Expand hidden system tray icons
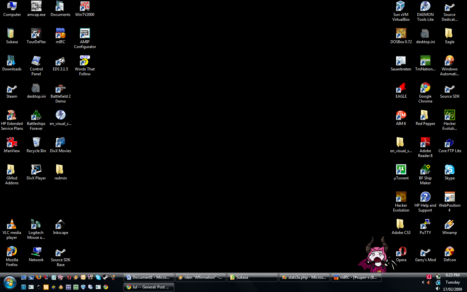Screen dimensions: 467x292 (x=423, y=282)
